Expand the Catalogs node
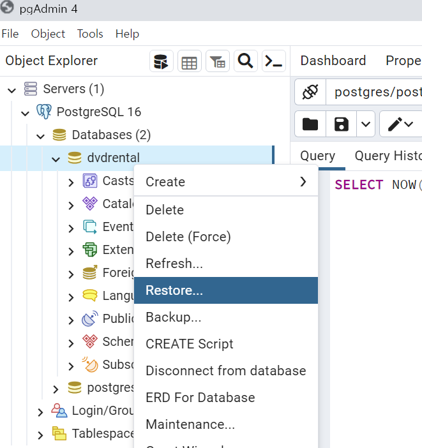Viewport: 422px width, 448px height. click(71, 205)
